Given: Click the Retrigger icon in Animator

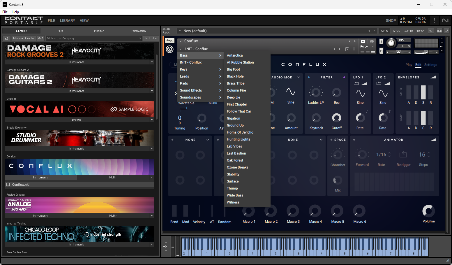Looking at the screenshot, I should pyautogui.click(x=403, y=154).
